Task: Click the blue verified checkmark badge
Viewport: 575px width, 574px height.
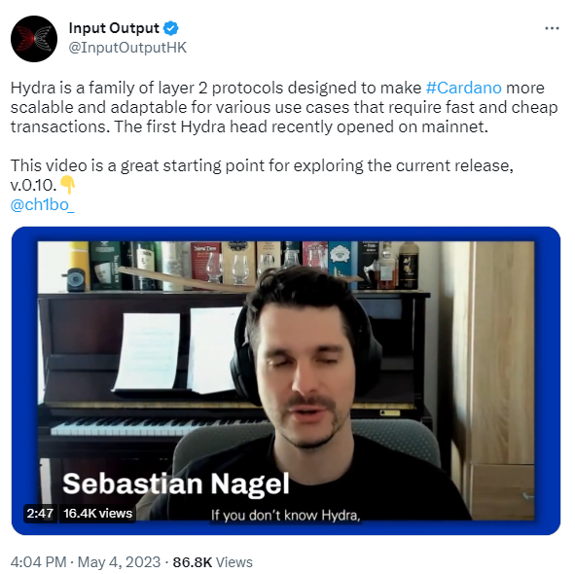Action: click(x=171, y=28)
